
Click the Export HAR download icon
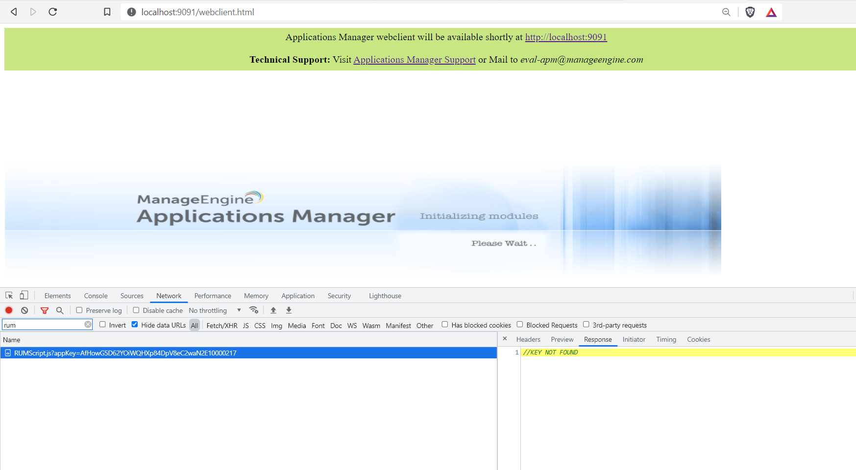point(289,310)
